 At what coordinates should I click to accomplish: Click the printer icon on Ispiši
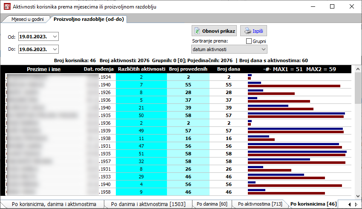pyautogui.click(x=248, y=31)
